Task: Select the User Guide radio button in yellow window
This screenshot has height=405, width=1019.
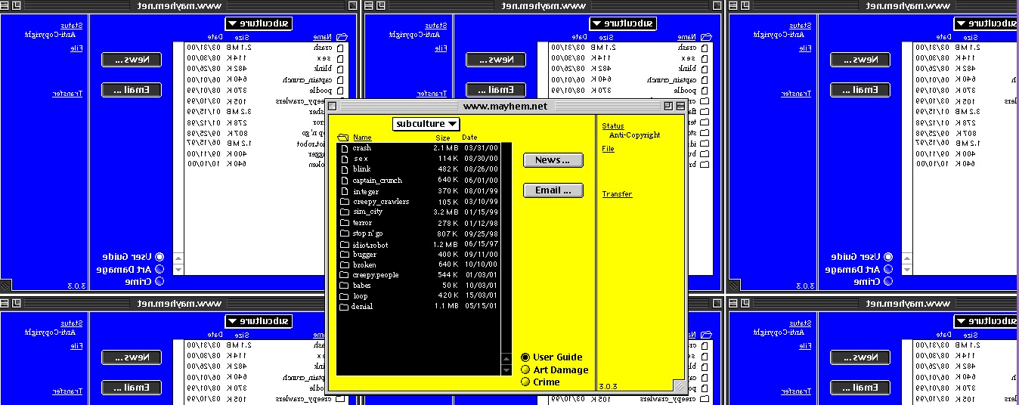Action: pyautogui.click(x=525, y=357)
